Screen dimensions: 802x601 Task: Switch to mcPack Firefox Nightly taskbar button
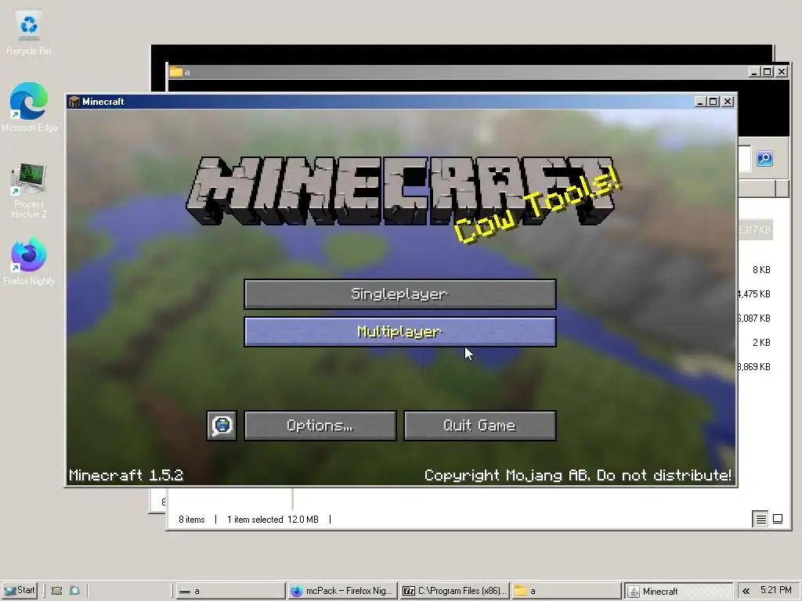click(x=341, y=591)
